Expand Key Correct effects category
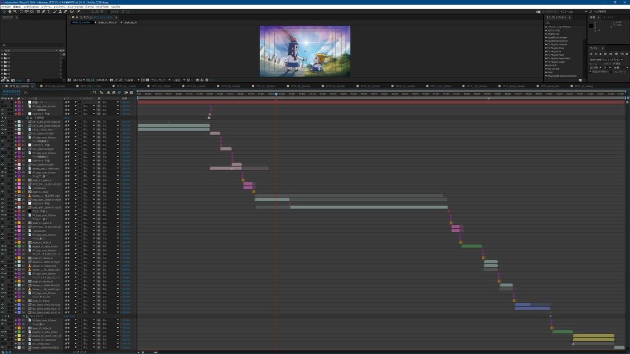Viewport: 630px width, 354px height. click(x=546, y=69)
